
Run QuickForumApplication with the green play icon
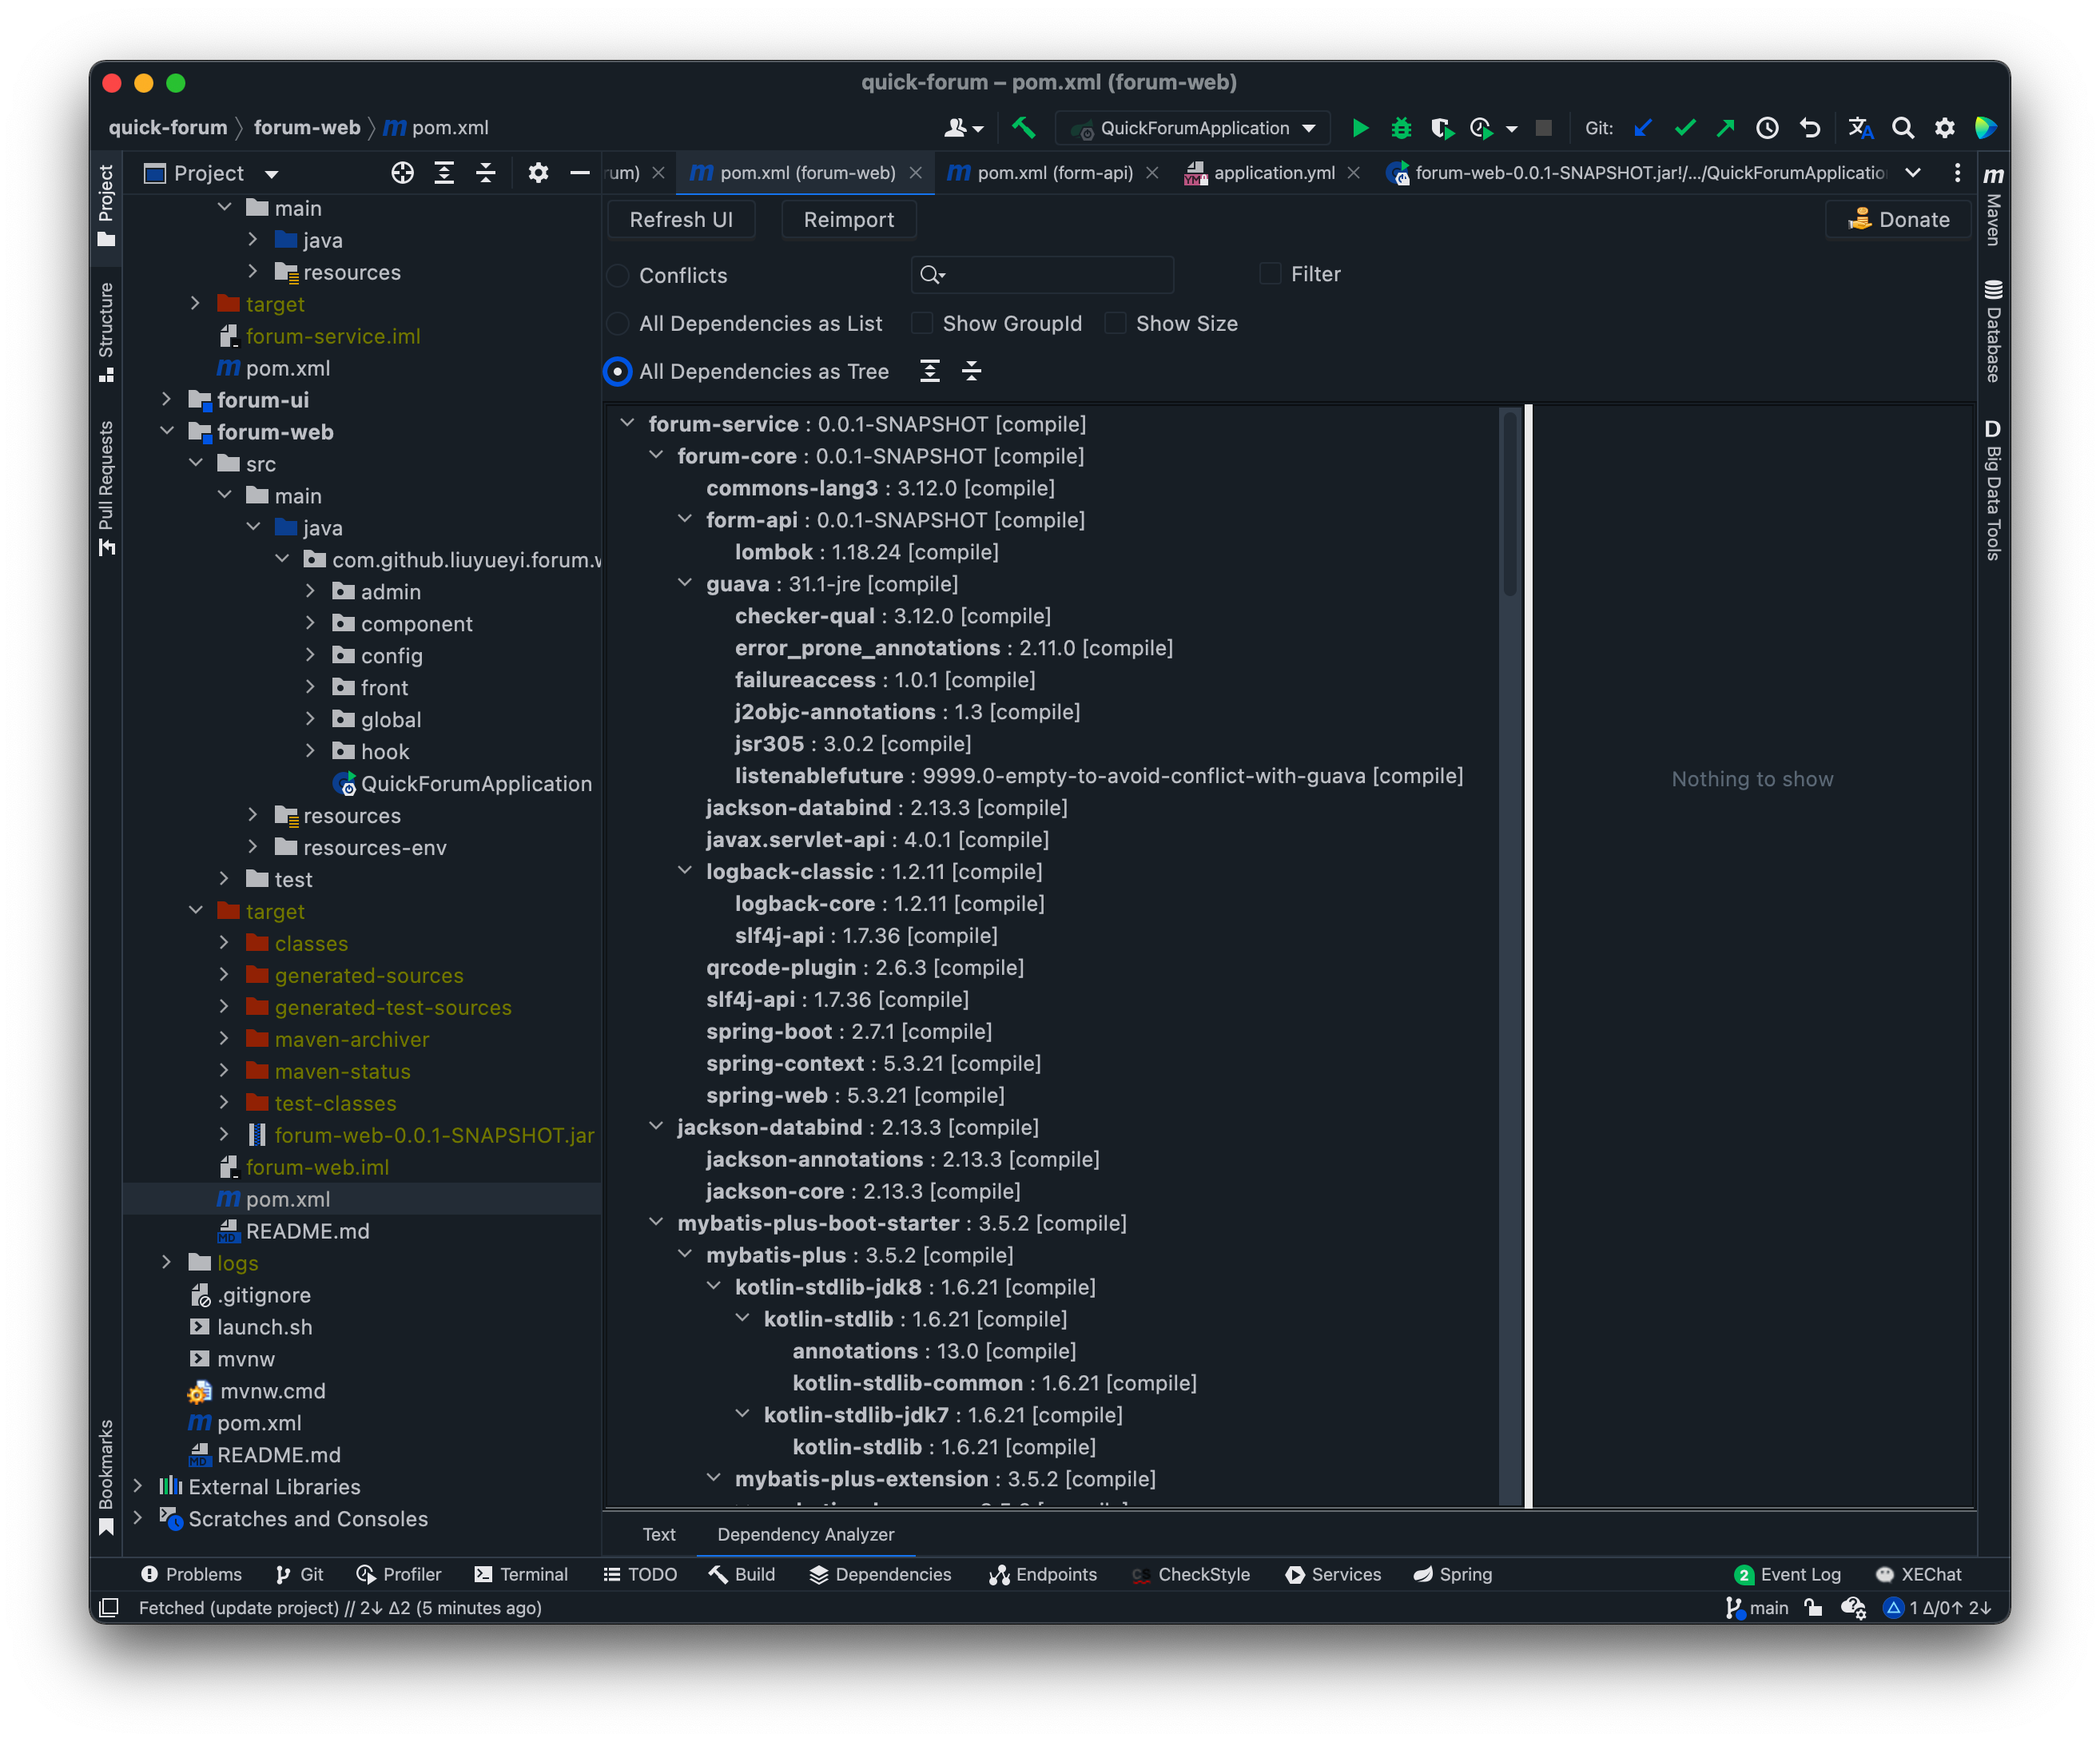pos(1360,128)
